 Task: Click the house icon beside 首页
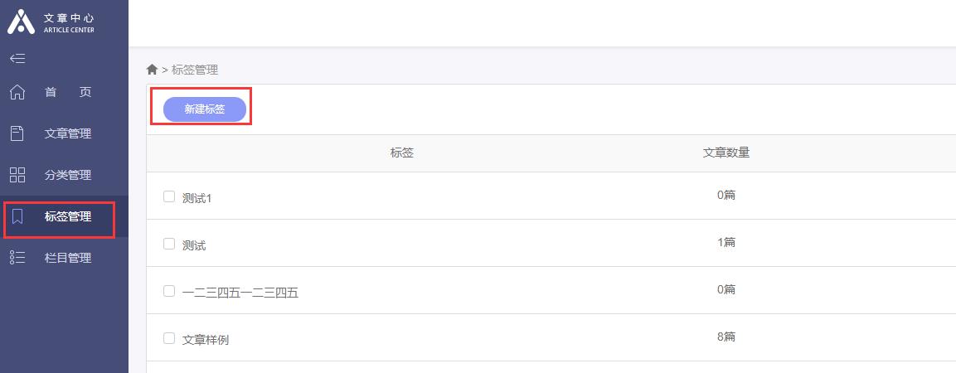click(17, 92)
